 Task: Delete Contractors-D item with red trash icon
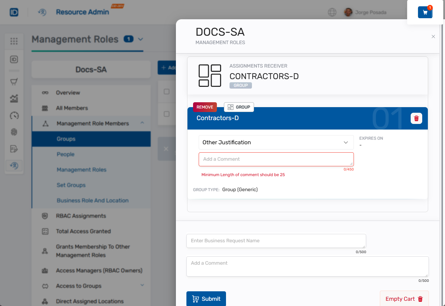point(416,118)
